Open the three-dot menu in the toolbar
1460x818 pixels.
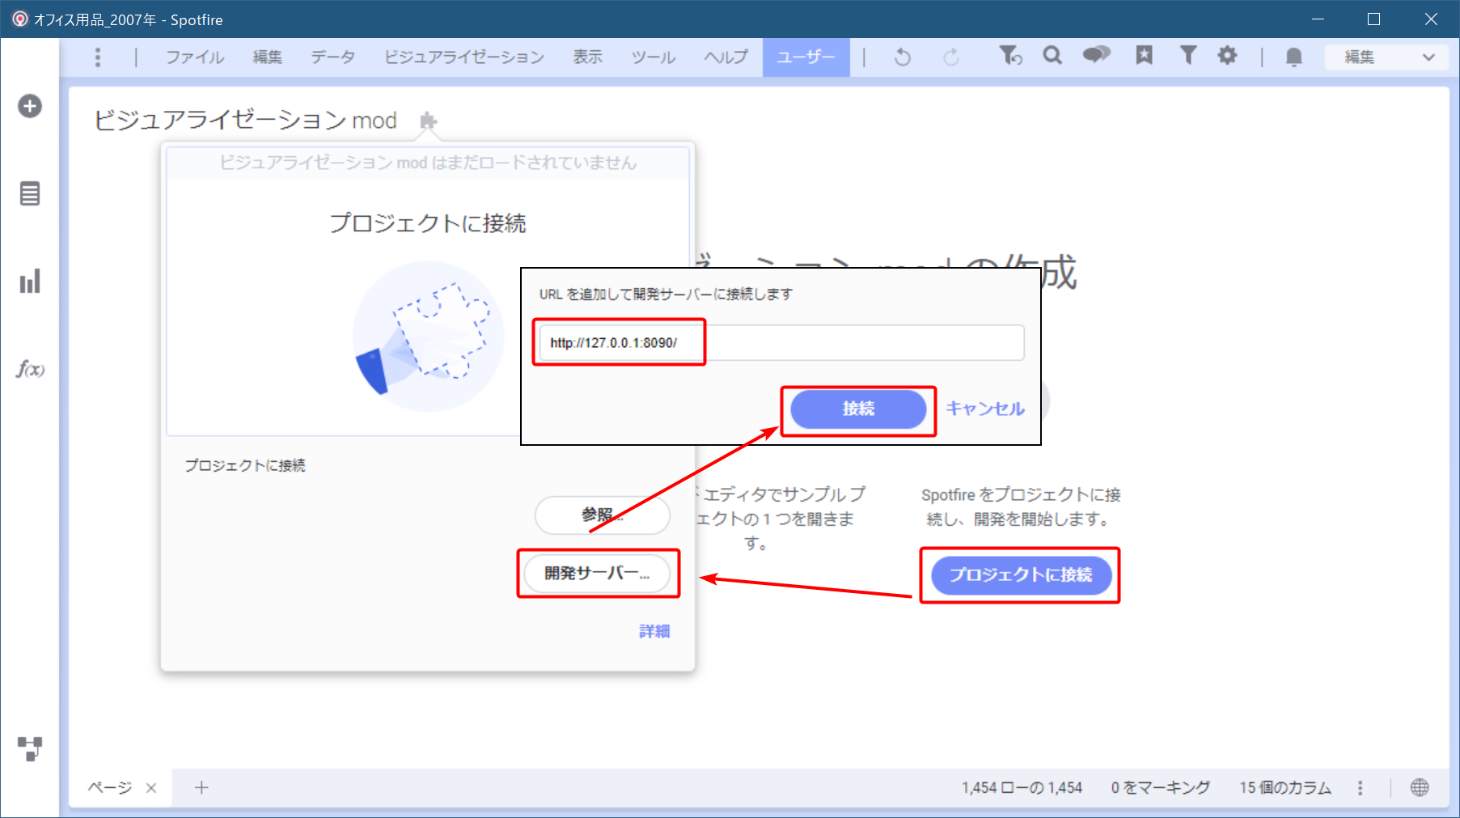click(x=98, y=57)
